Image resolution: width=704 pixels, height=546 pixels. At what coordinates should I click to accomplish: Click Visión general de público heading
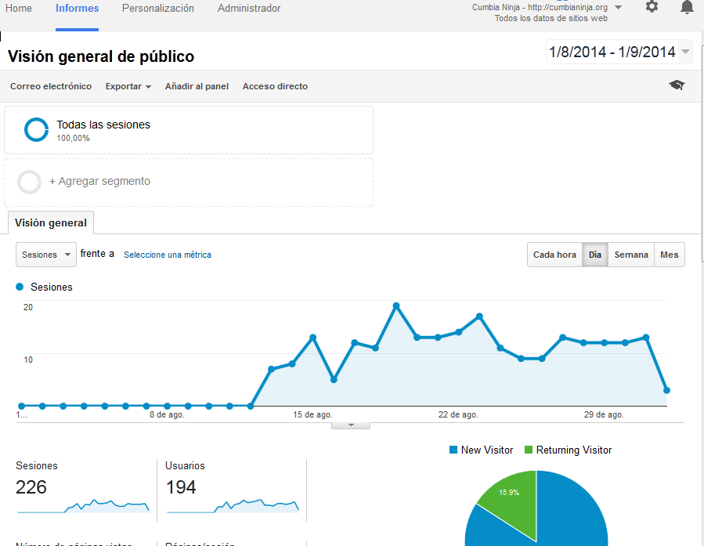[101, 56]
